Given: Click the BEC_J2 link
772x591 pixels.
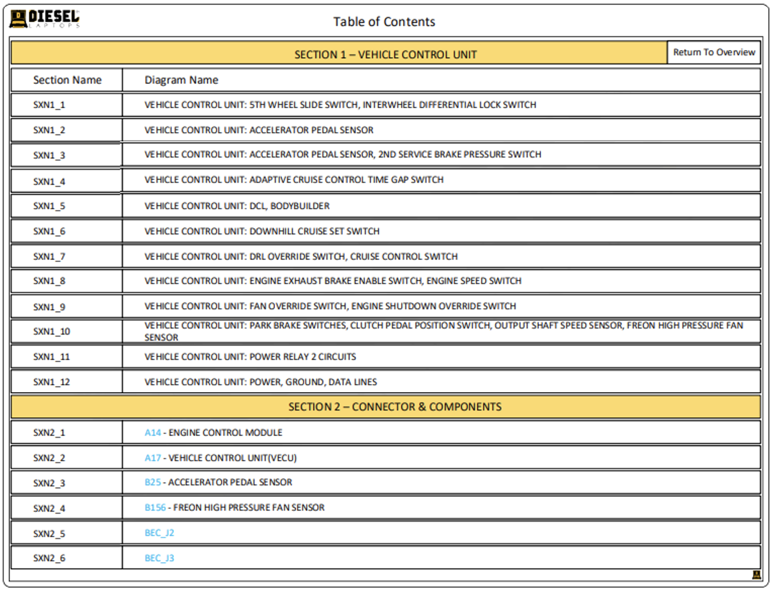Looking at the screenshot, I should tap(159, 533).
